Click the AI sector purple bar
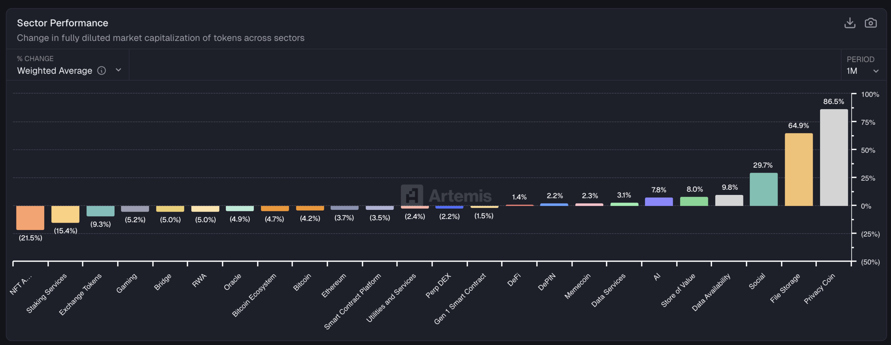The width and height of the screenshot is (891, 345). [659, 202]
